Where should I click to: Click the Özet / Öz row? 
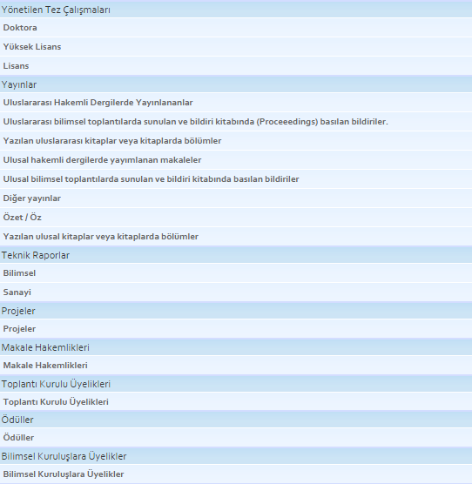click(x=236, y=218)
